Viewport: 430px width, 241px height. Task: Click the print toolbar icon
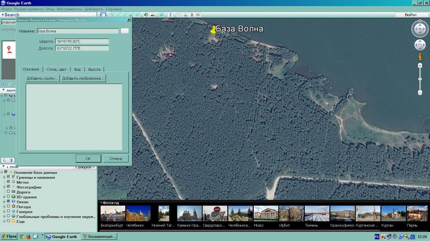click(x=186, y=15)
